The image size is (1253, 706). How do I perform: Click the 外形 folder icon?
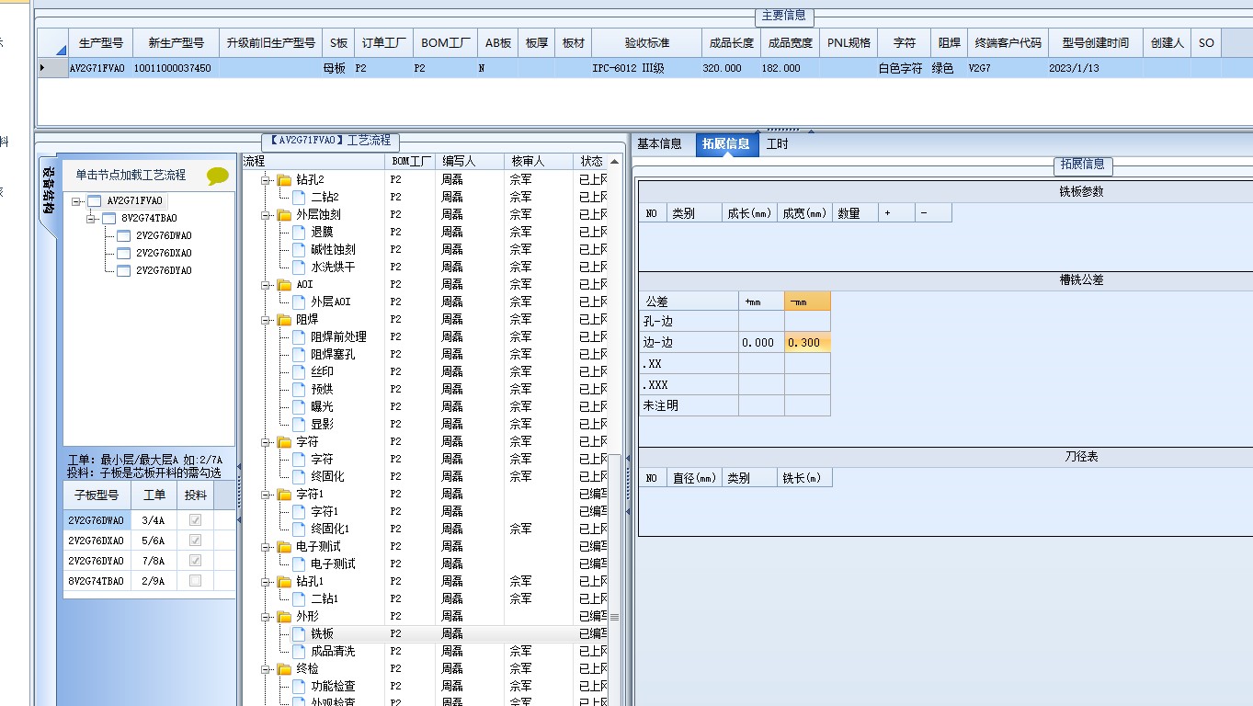click(284, 617)
